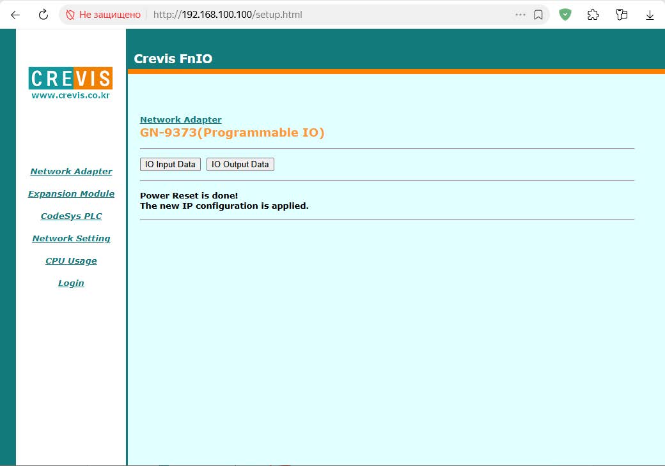The image size is (665, 466).
Task: Click the not-secure warning shield icon
Action: click(x=70, y=15)
